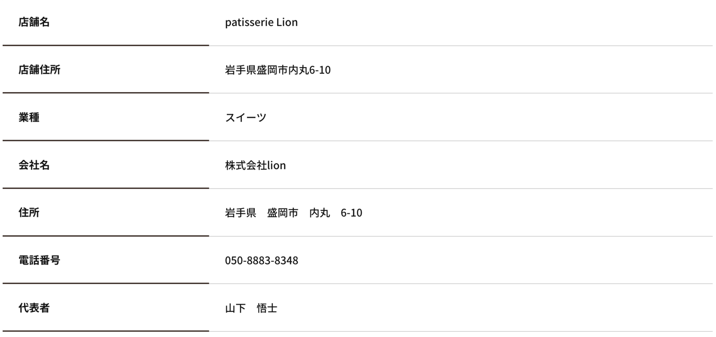Image resolution: width=716 pixels, height=337 pixels.
Task: Click the representative name 山下 悟士
Action: pos(251,308)
